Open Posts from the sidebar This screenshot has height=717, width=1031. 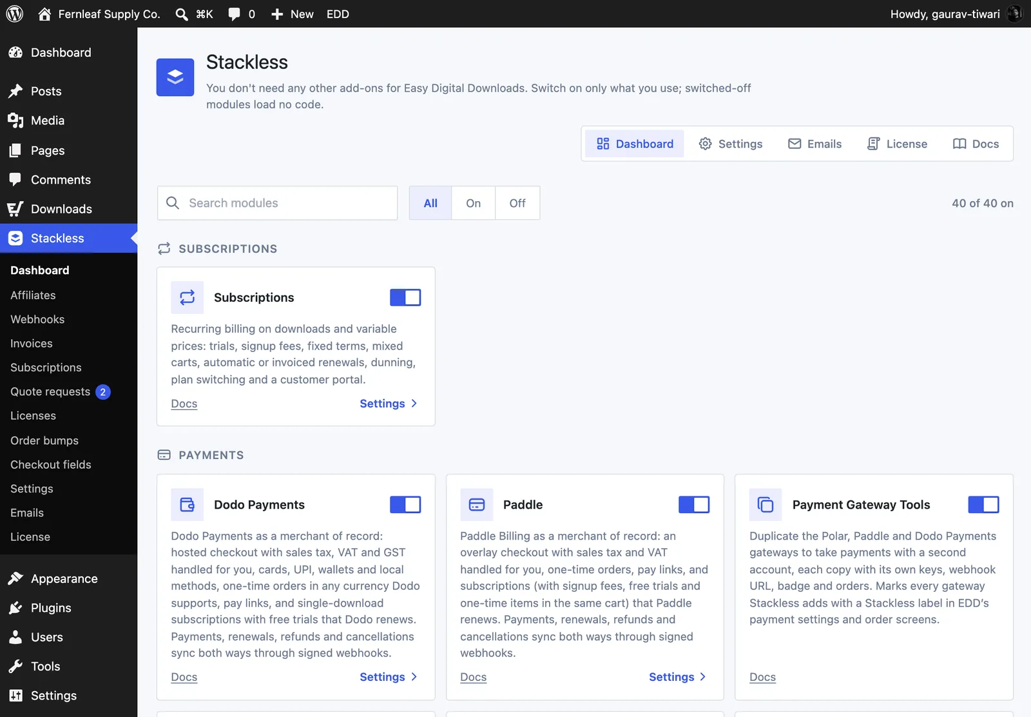tap(68, 91)
